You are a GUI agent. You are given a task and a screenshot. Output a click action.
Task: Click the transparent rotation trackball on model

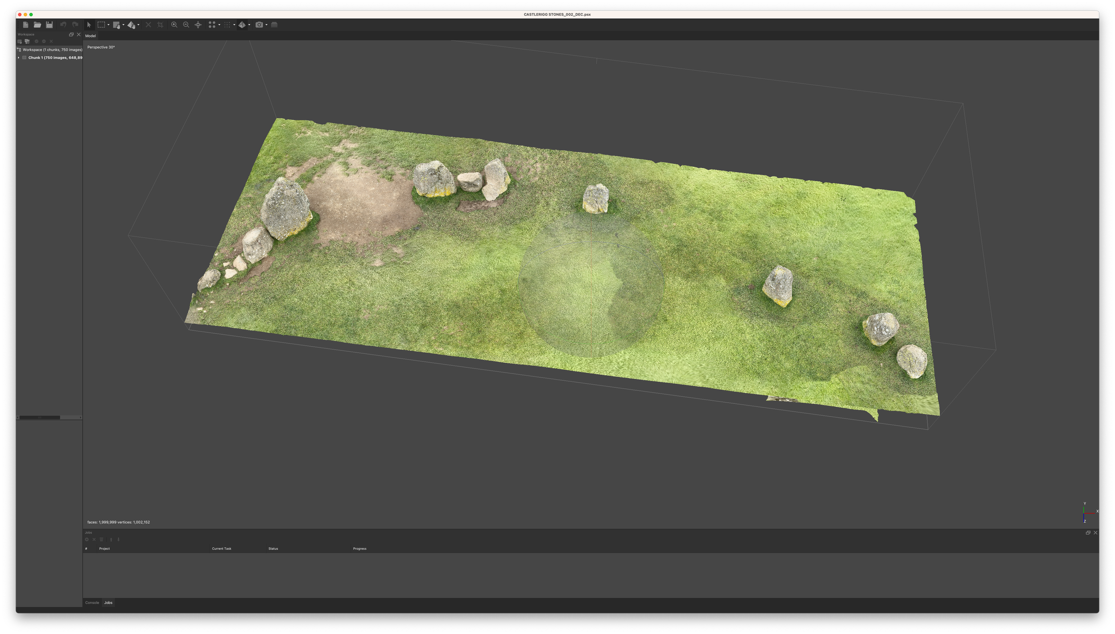(x=591, y=284)
